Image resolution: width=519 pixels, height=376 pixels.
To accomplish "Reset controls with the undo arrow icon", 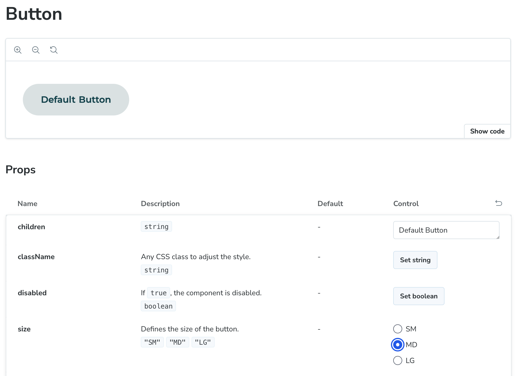I will point(499,203).
